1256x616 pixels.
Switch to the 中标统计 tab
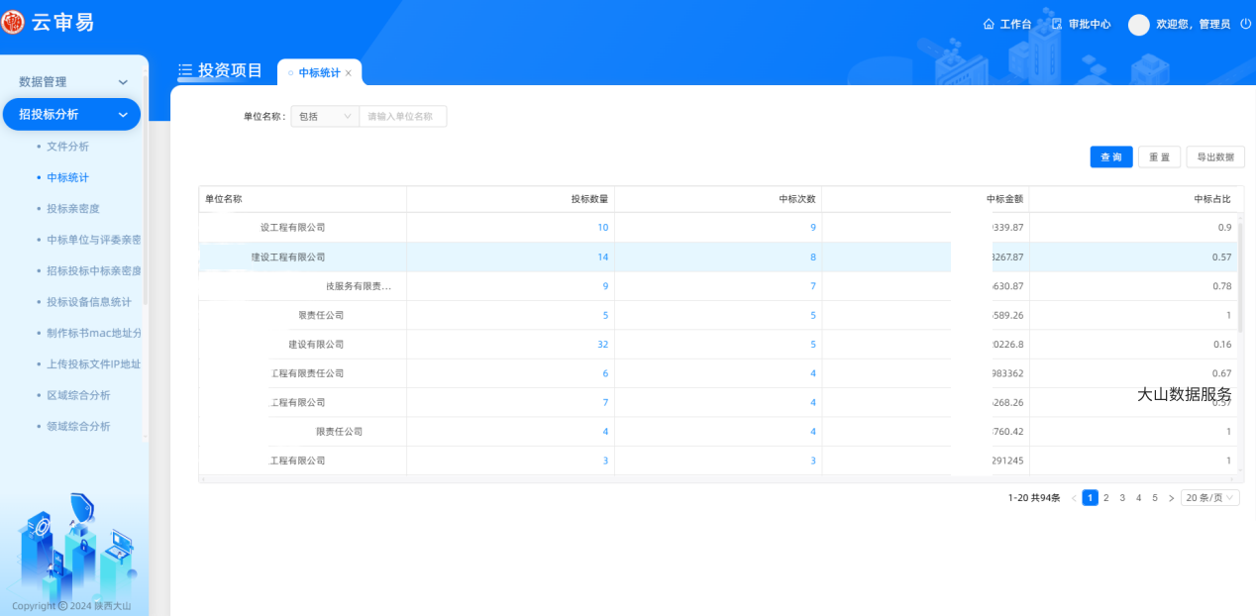click(319, 73)
